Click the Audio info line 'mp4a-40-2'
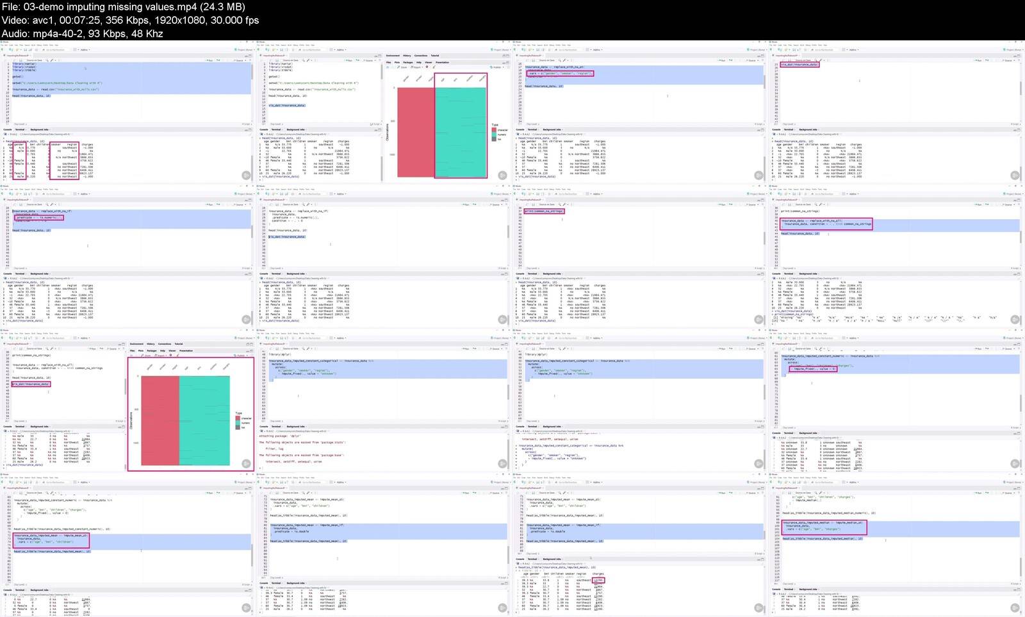This screenshot has height=617, width=1025. 82,33
